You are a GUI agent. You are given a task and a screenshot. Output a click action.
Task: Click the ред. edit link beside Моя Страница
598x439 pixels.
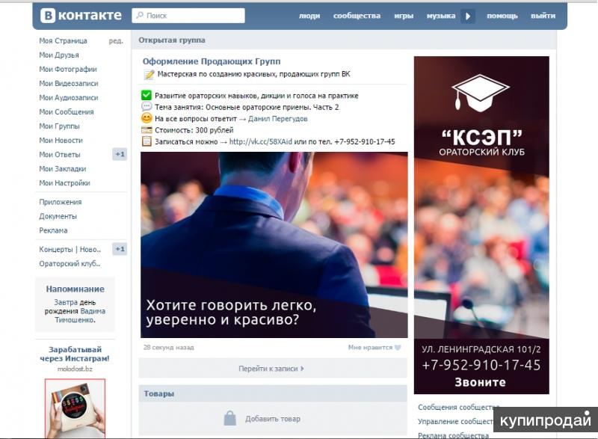coord(116,41)
